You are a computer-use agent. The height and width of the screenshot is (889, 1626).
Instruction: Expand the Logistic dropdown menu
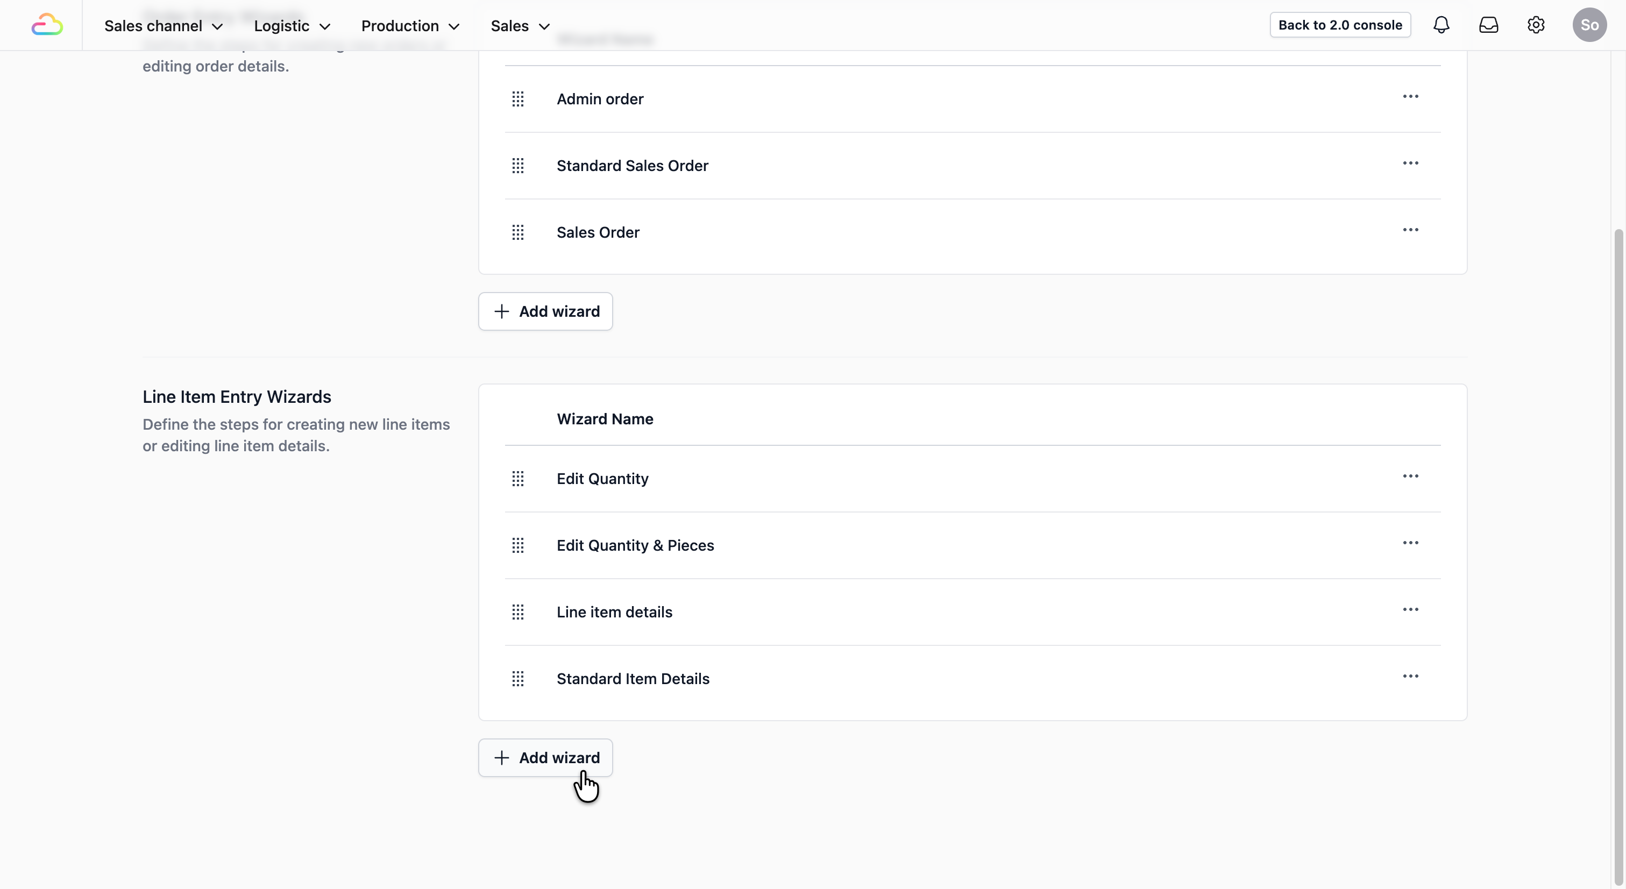click(292, 26)
